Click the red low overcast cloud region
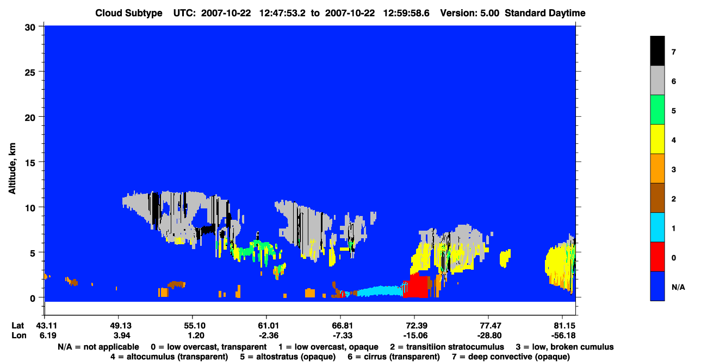 click(418, 287)
